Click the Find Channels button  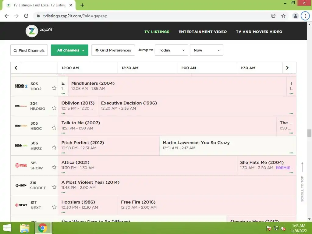pyautogui.click(x=29, y=50)
